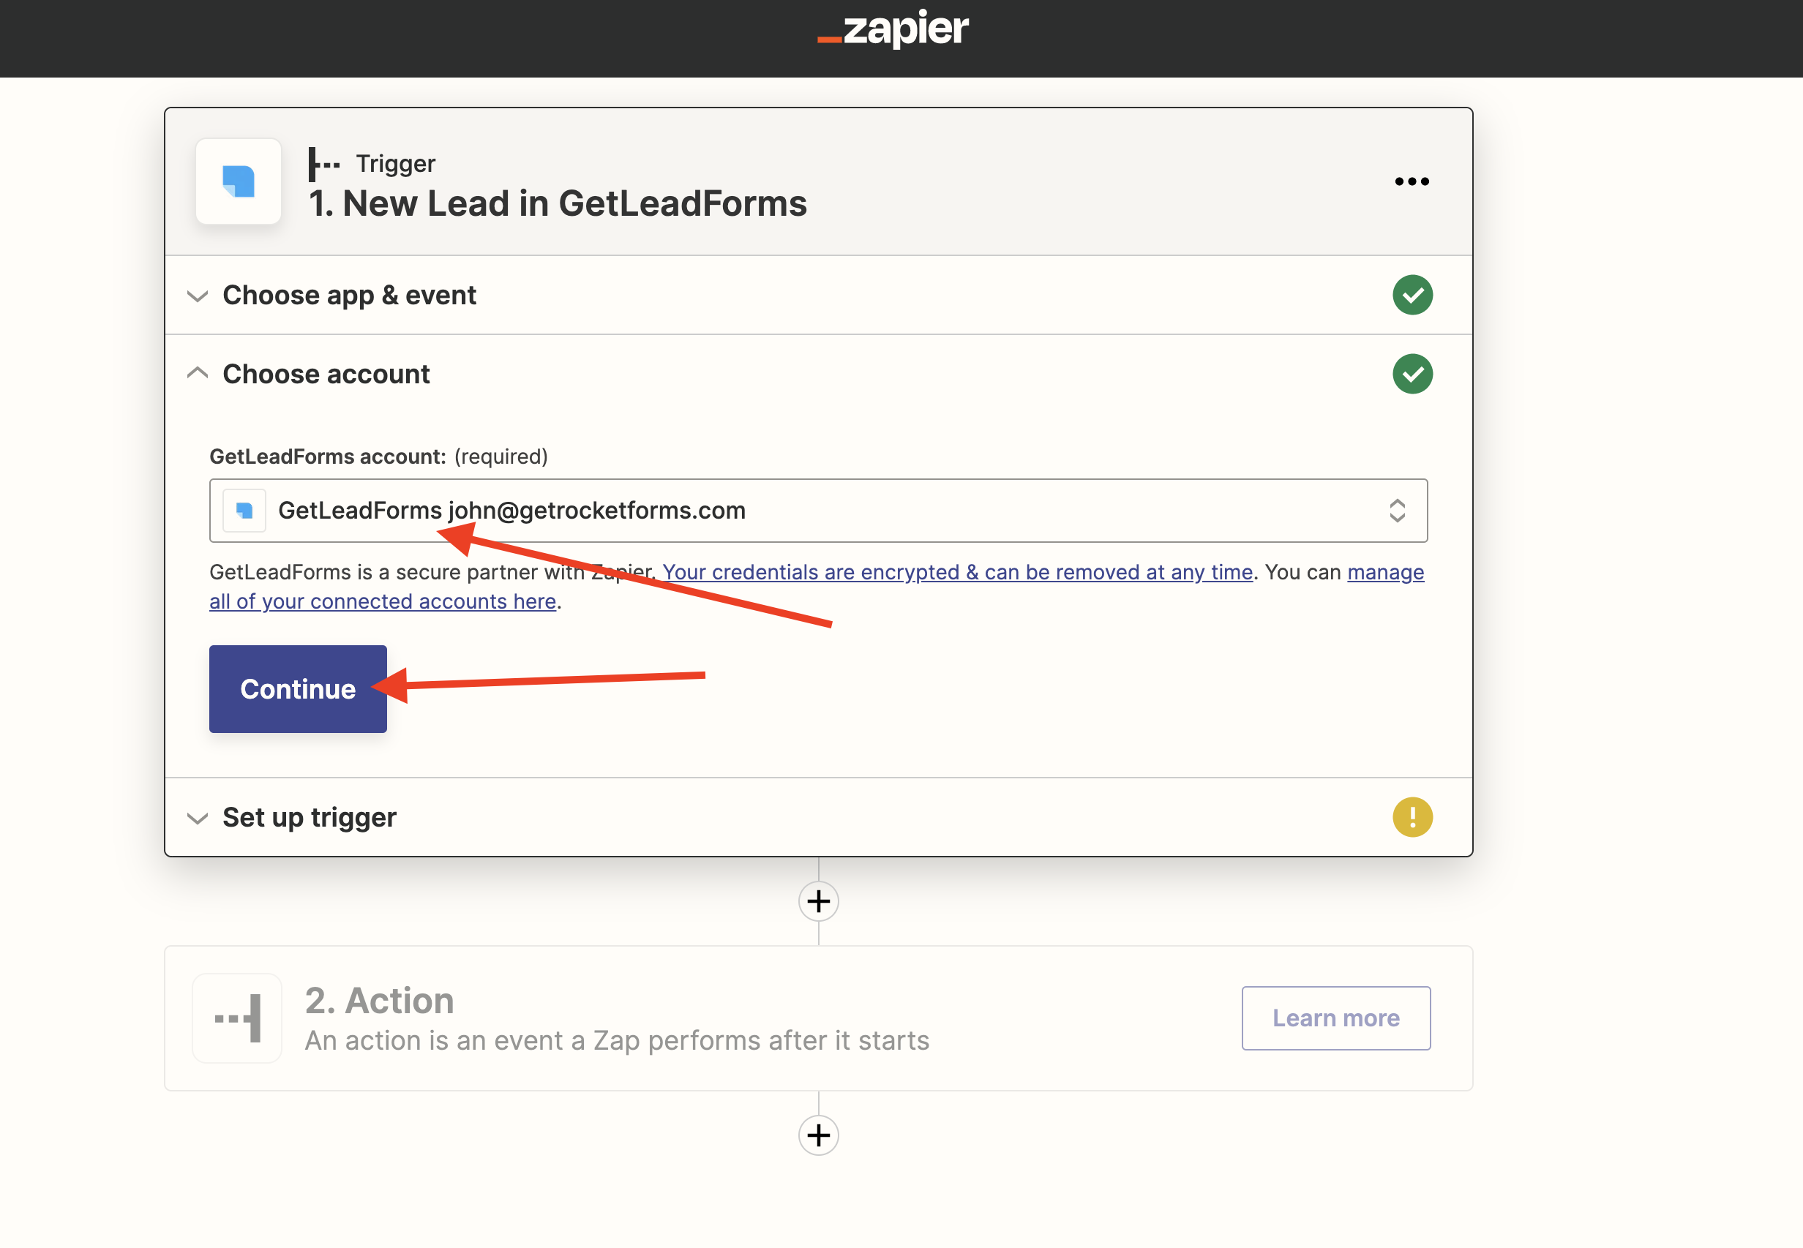Click Continue to proceed to next step
Viewport: 1803px width, 1248px height.
tap(297, 689)
